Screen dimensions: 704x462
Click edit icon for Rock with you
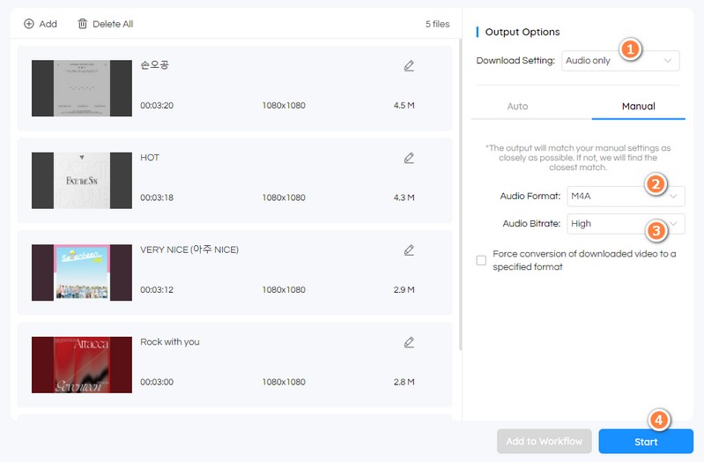coord(409,342)
